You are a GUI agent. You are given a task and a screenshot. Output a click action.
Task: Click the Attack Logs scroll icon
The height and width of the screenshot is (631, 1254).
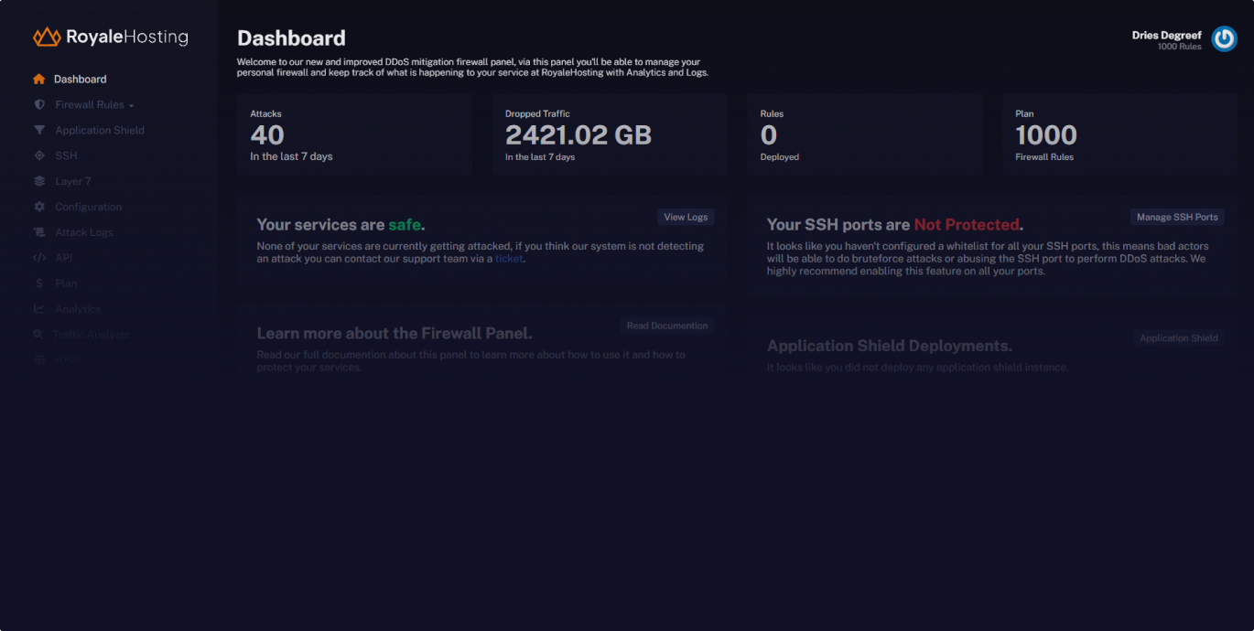pyautogui.click(x=39, y=233)
